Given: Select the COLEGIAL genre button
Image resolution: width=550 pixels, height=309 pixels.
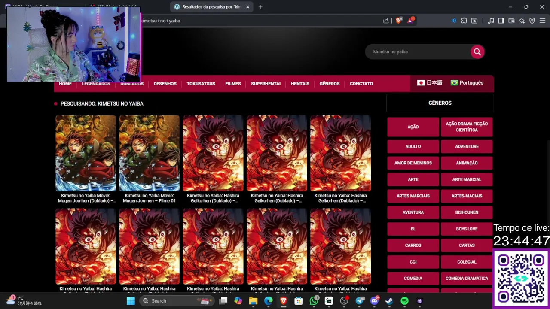Looking at the screenshot, I should [x=467, y=262].
